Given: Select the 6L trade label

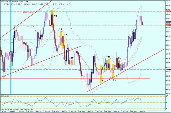Looking at the screenshot, I should coord(109,57).
